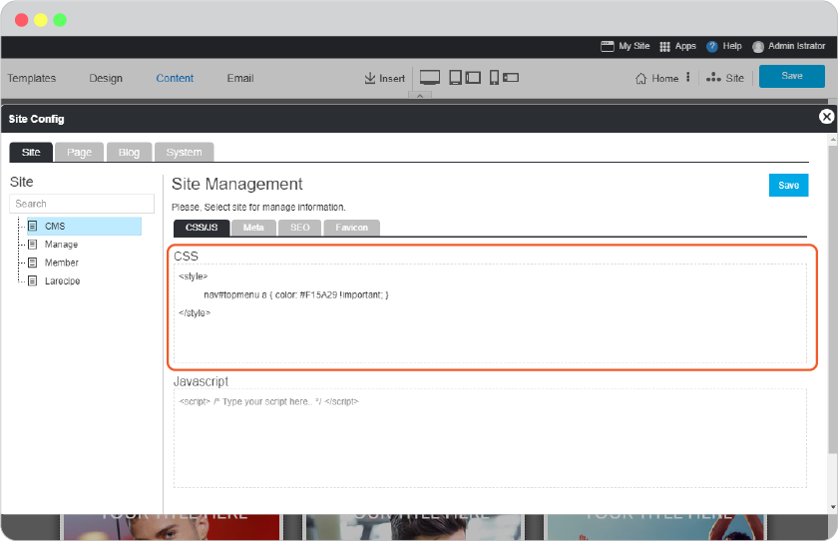The height and width of the screenshot is (541, 838).
Task: Open the Templates menu
Action: point(32,78)
